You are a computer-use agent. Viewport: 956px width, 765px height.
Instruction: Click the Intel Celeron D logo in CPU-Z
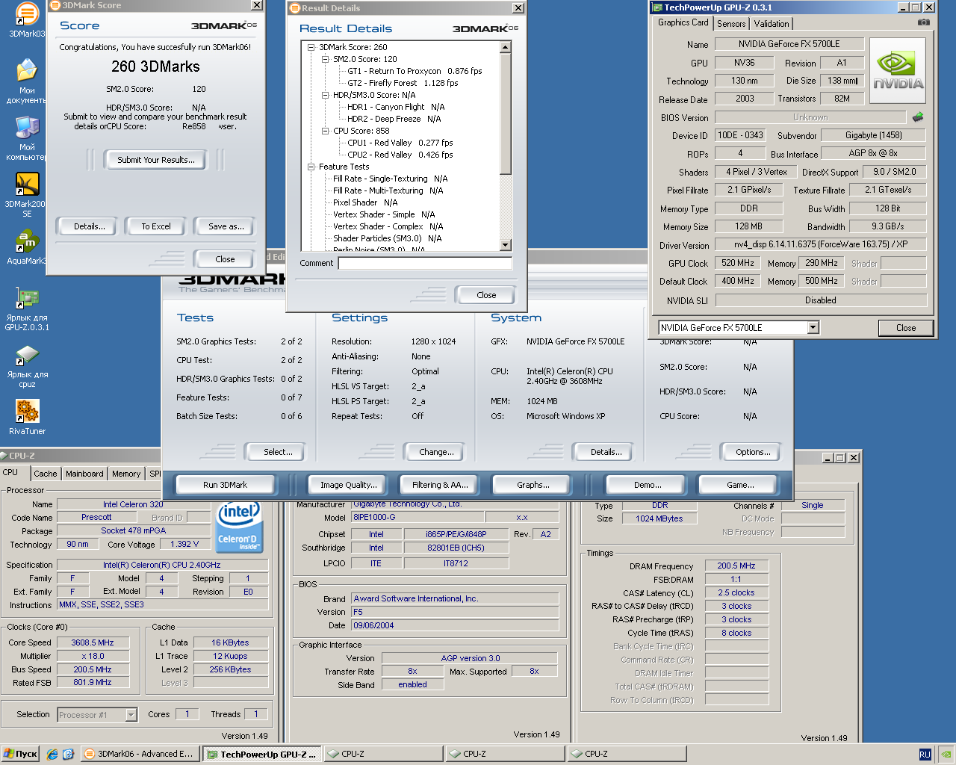click(238, 526)
